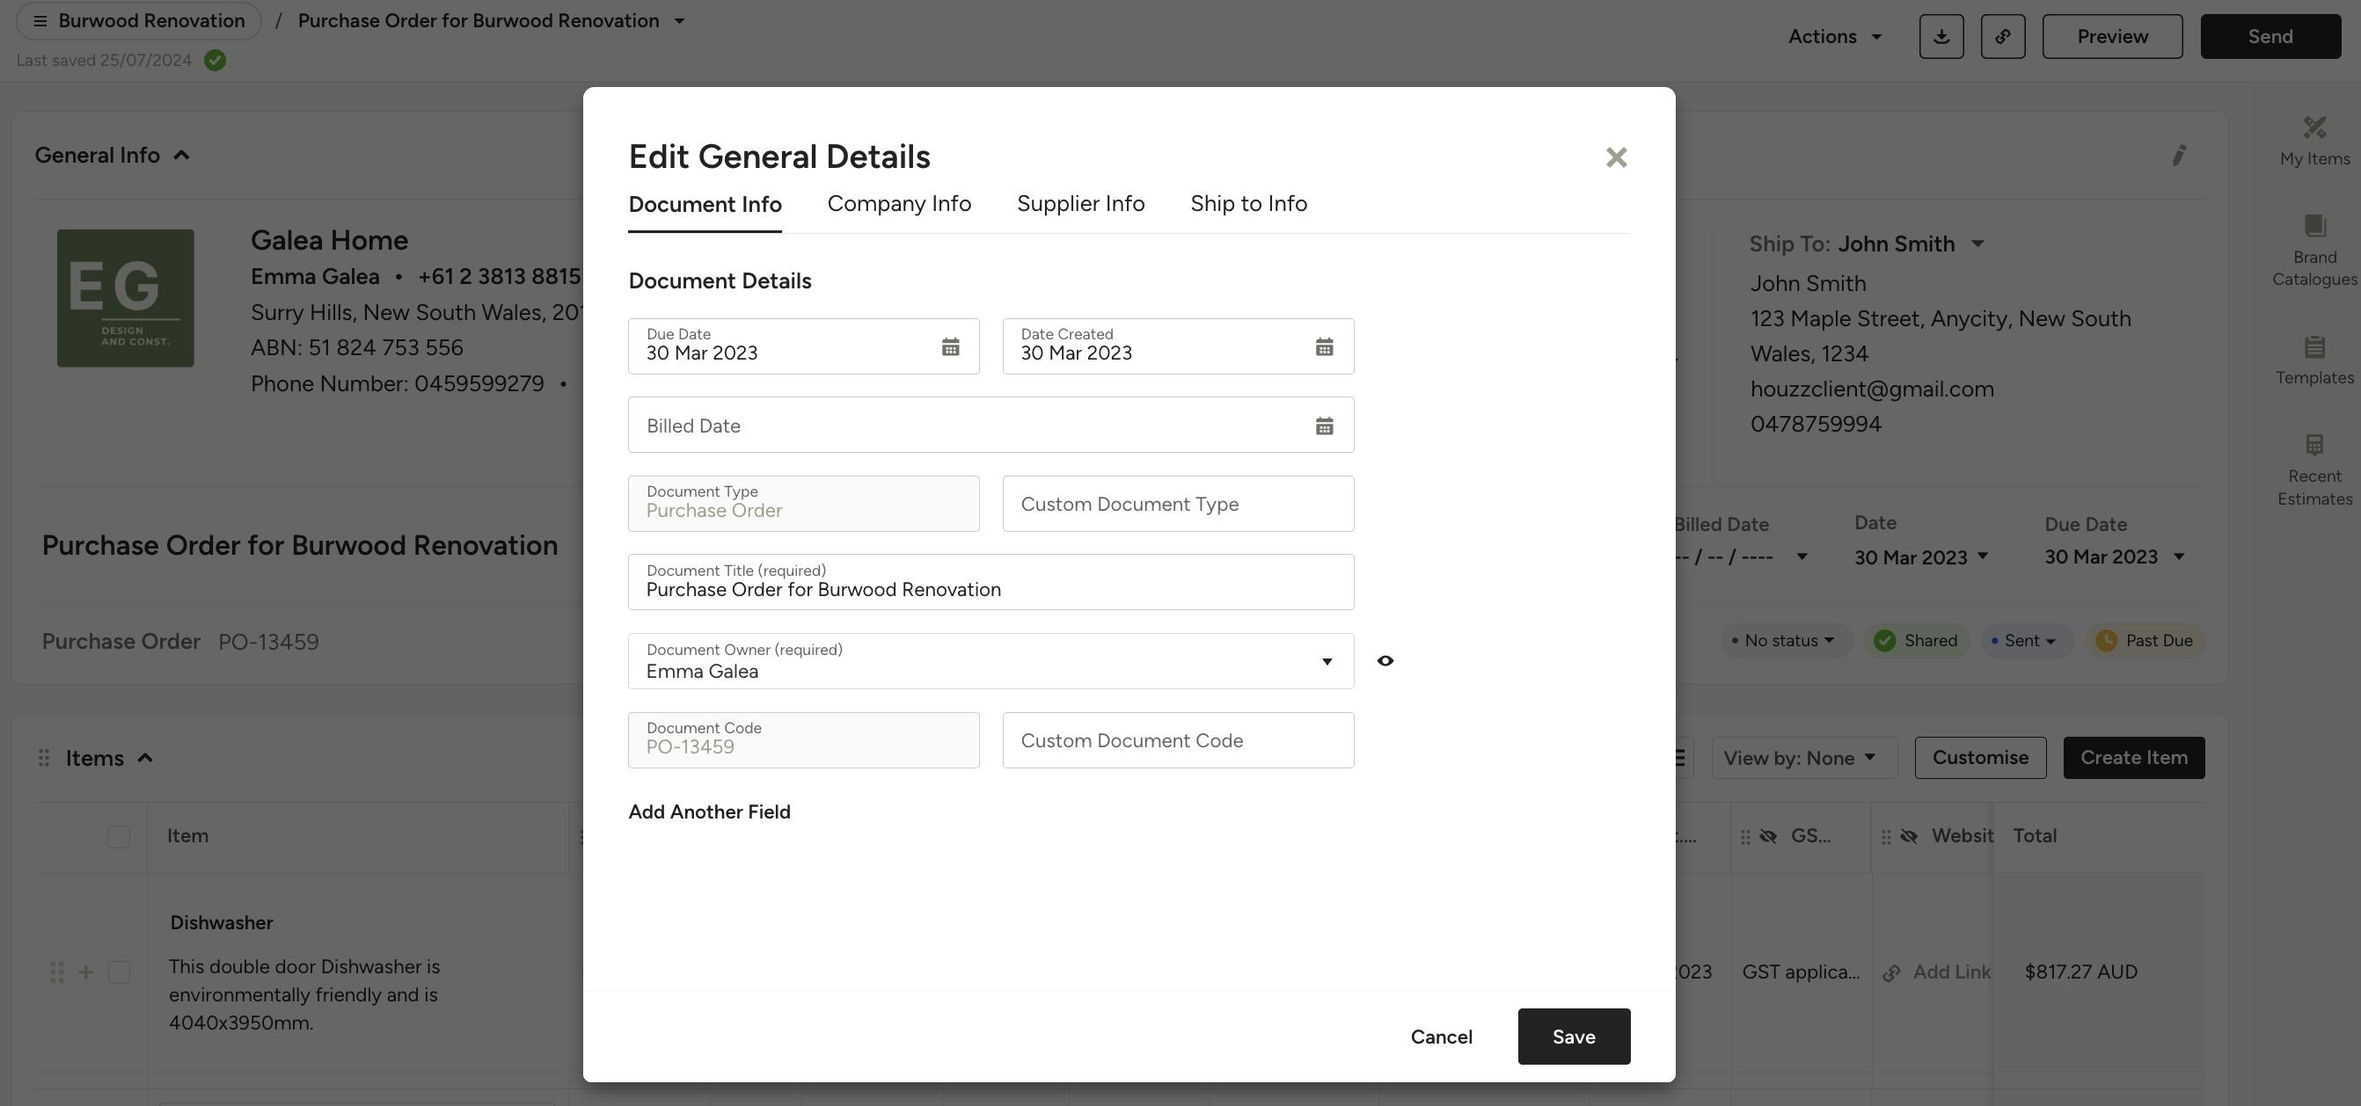
Task: Click the Burwood Renovation hamburger menu button
Action: (138, 20)
